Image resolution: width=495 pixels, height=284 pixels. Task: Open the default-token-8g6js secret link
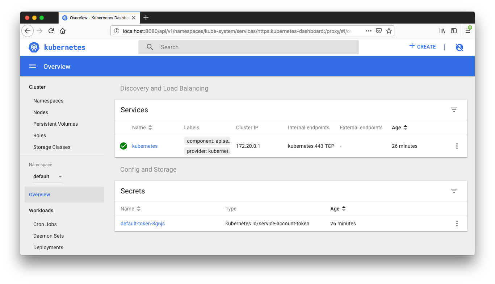(x=143, y=224)
